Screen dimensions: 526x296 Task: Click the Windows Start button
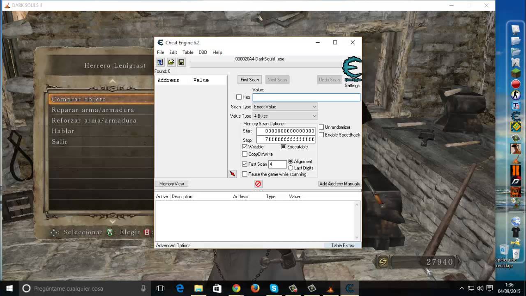pos(9,288)
